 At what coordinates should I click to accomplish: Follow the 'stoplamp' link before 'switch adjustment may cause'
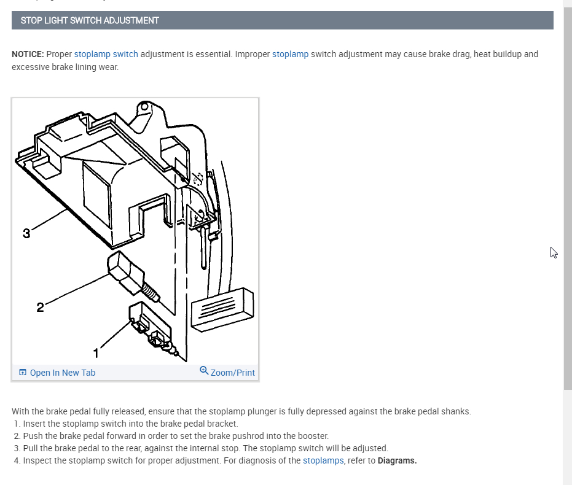coord(291,54)
